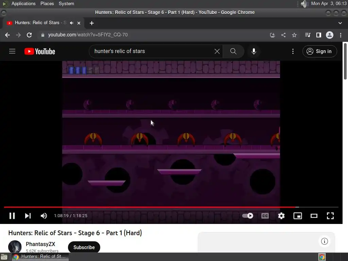Open YouTube guide hamburger menu
Viewport: 348px width, 261px height.
[12, 51]
